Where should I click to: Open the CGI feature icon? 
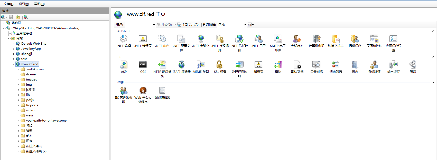(x=143, y=65)
